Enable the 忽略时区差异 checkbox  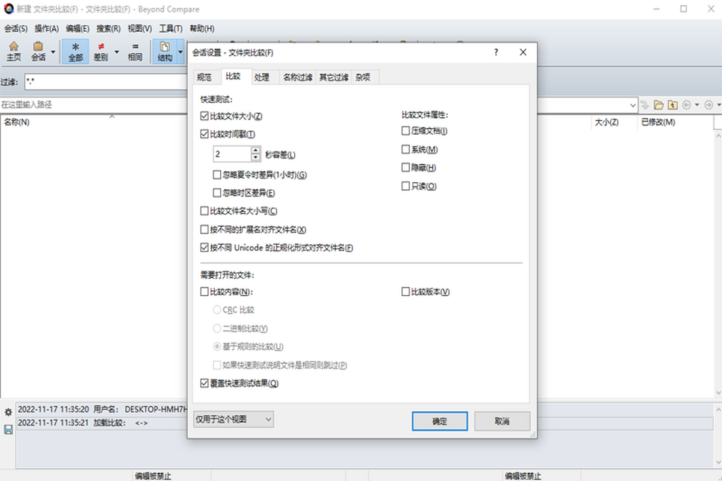click(x=217, y=193)
